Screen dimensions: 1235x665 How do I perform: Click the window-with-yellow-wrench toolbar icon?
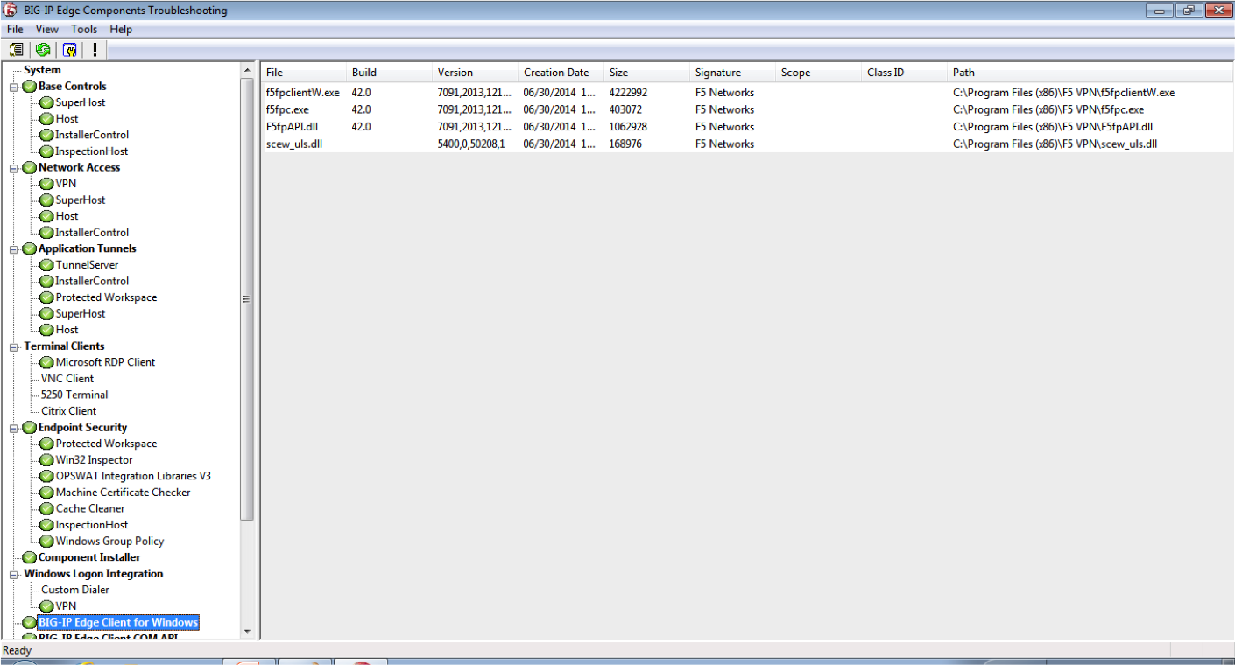click(x=69, y=50)
